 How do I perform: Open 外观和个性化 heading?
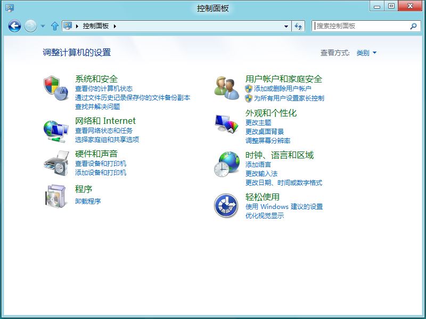tap(271, 113)
